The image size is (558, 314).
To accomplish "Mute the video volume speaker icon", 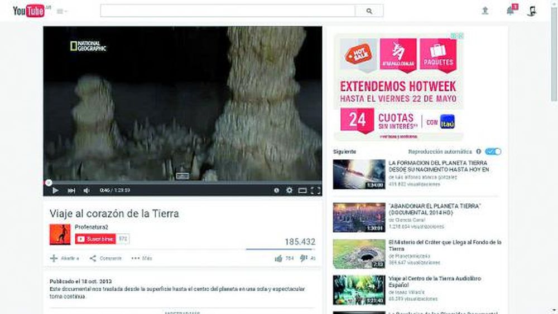I will point(86,190).
